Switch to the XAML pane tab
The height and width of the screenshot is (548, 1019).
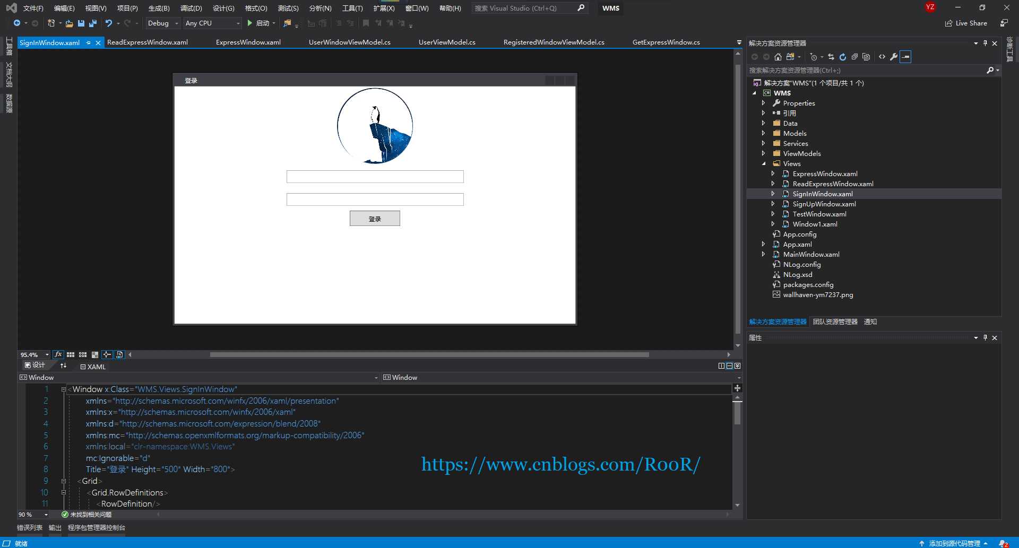click(x=93, y=367)
